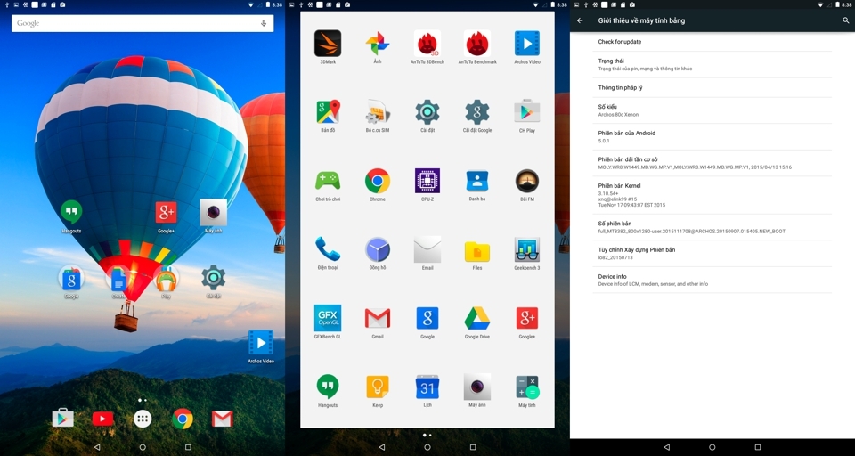855x456 pixels.
Task: Open the Google app in the app drawer
Action: tap(427, 318)
